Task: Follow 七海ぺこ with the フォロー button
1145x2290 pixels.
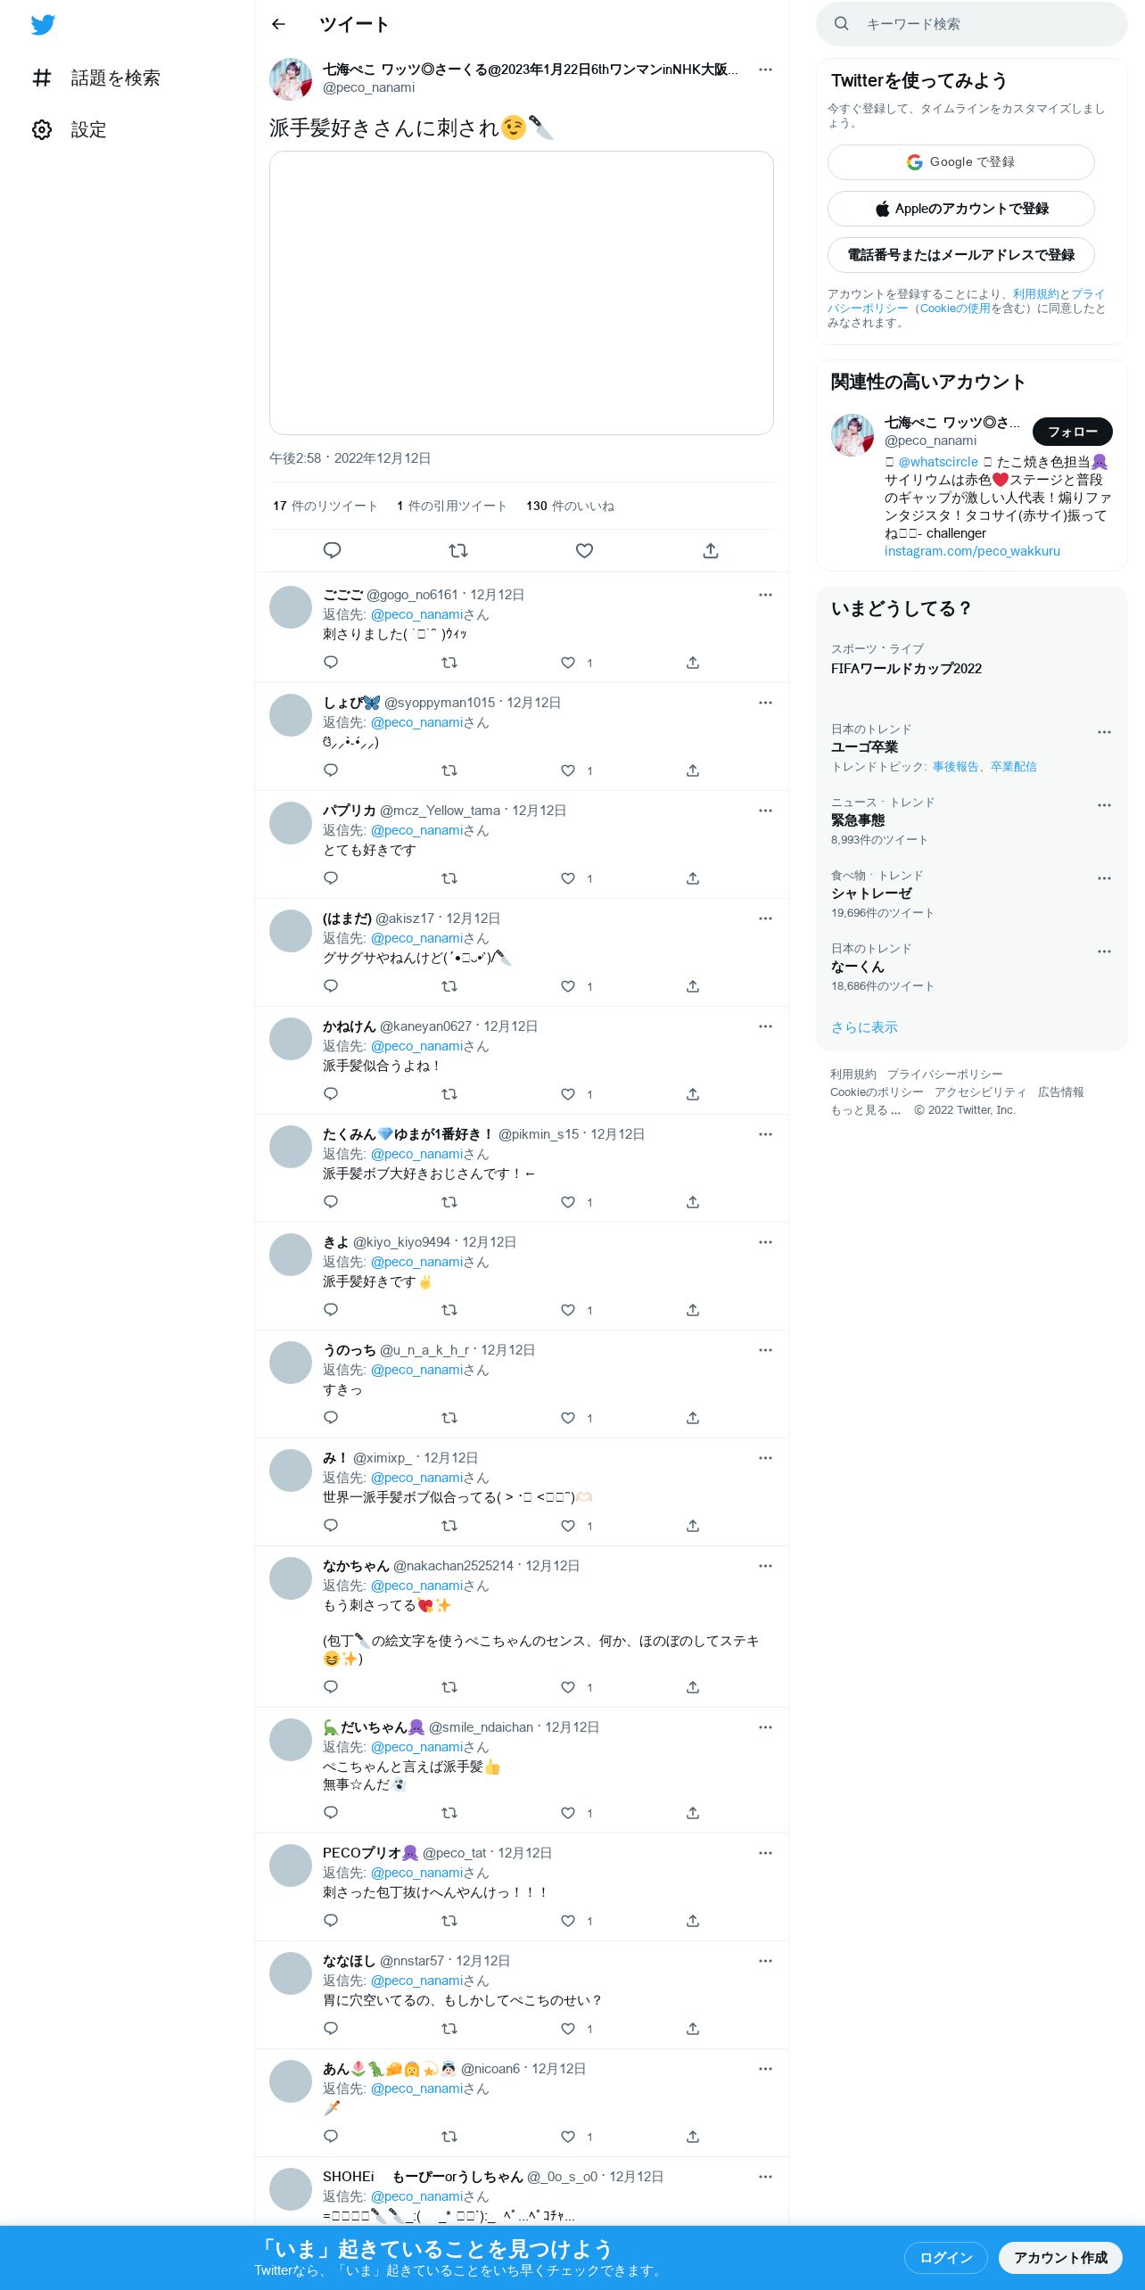Action: (x=1073, y=432)
